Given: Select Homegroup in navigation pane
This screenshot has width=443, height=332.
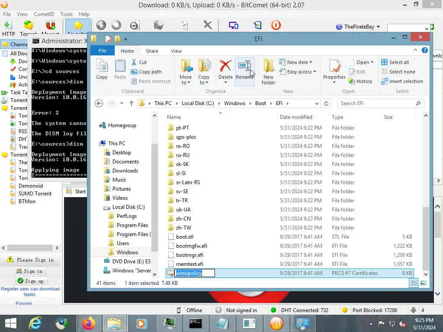Looking at the screenshot, I should (122, 125).
